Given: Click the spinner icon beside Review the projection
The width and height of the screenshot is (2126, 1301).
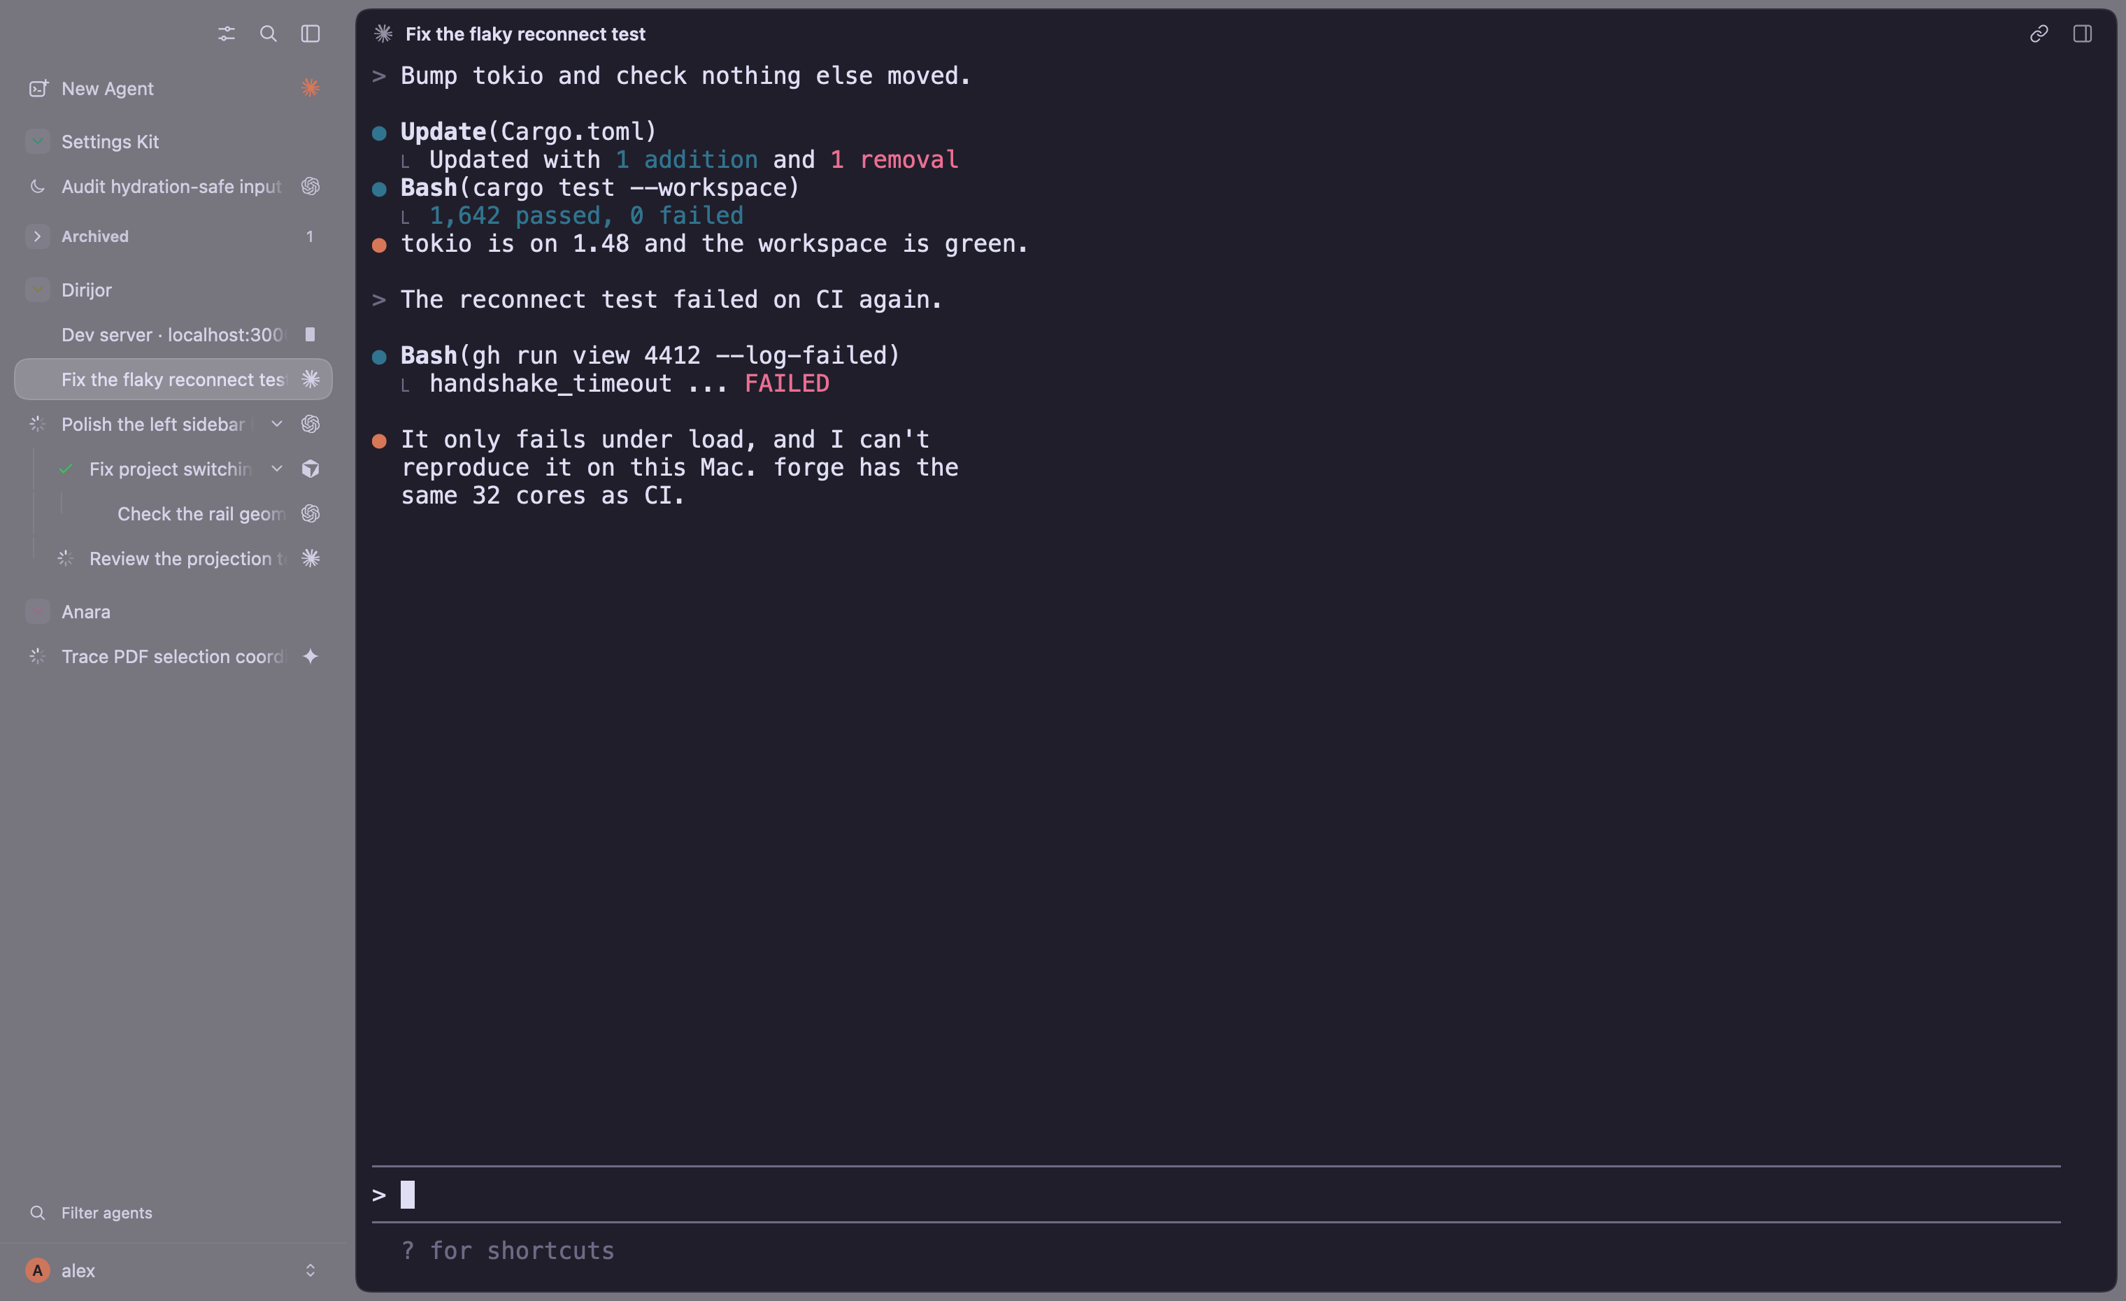Looking at the screenshot, I should click(x=66, y=559).
